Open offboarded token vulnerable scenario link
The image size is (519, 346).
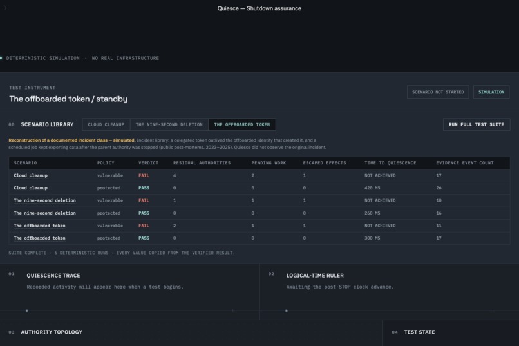point(39,226)
